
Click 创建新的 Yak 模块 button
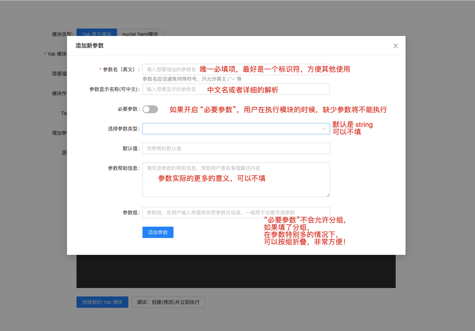click(x=102, y=302)
